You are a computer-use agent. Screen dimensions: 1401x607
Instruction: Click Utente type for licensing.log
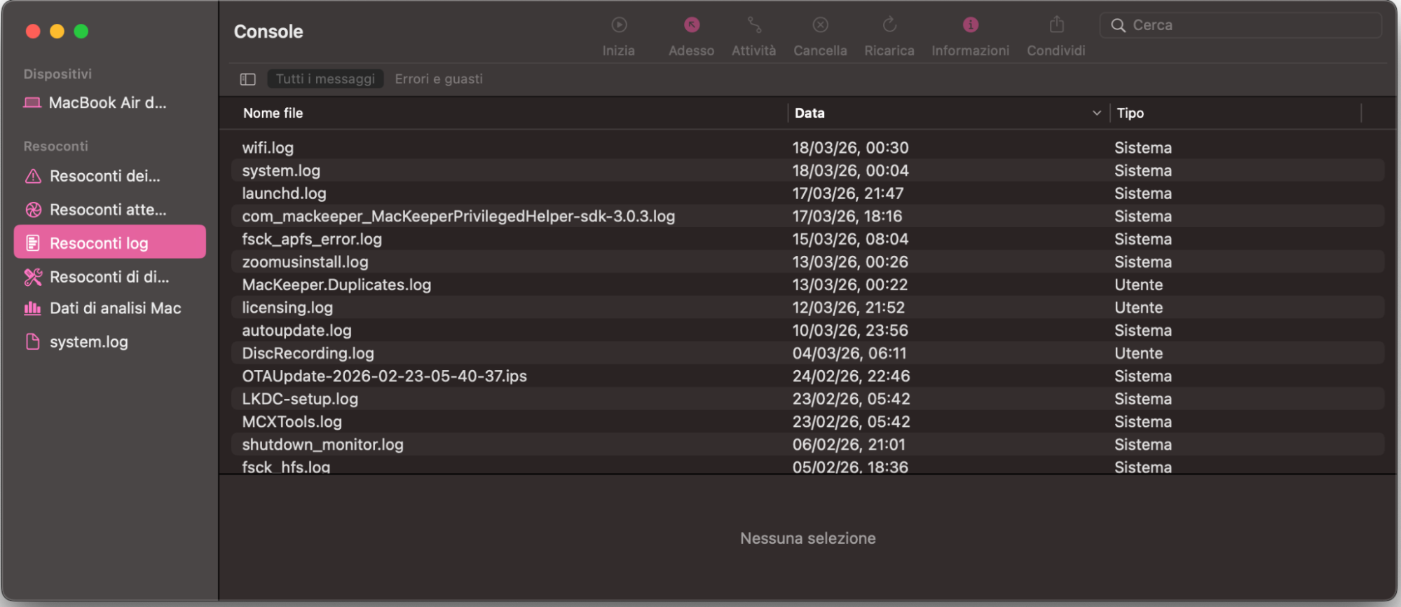(x=1139, y=308)
